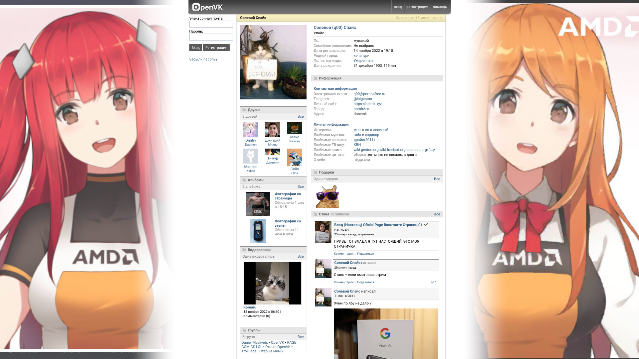Like the 'Ставь + если смотришь стрим' post
This screenshot has width=639, height=359.
click(x=432, y=283)
